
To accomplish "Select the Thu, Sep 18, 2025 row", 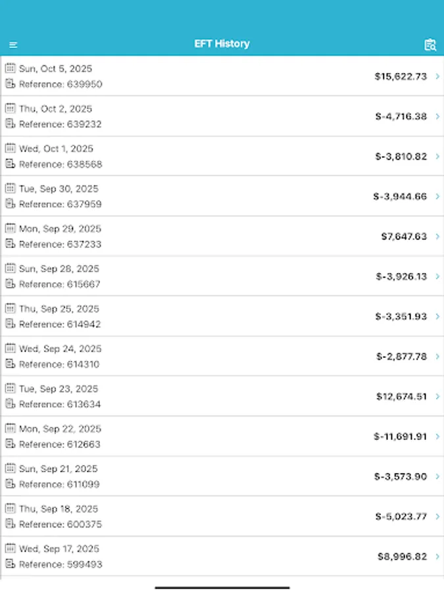I will click(222, 516).
